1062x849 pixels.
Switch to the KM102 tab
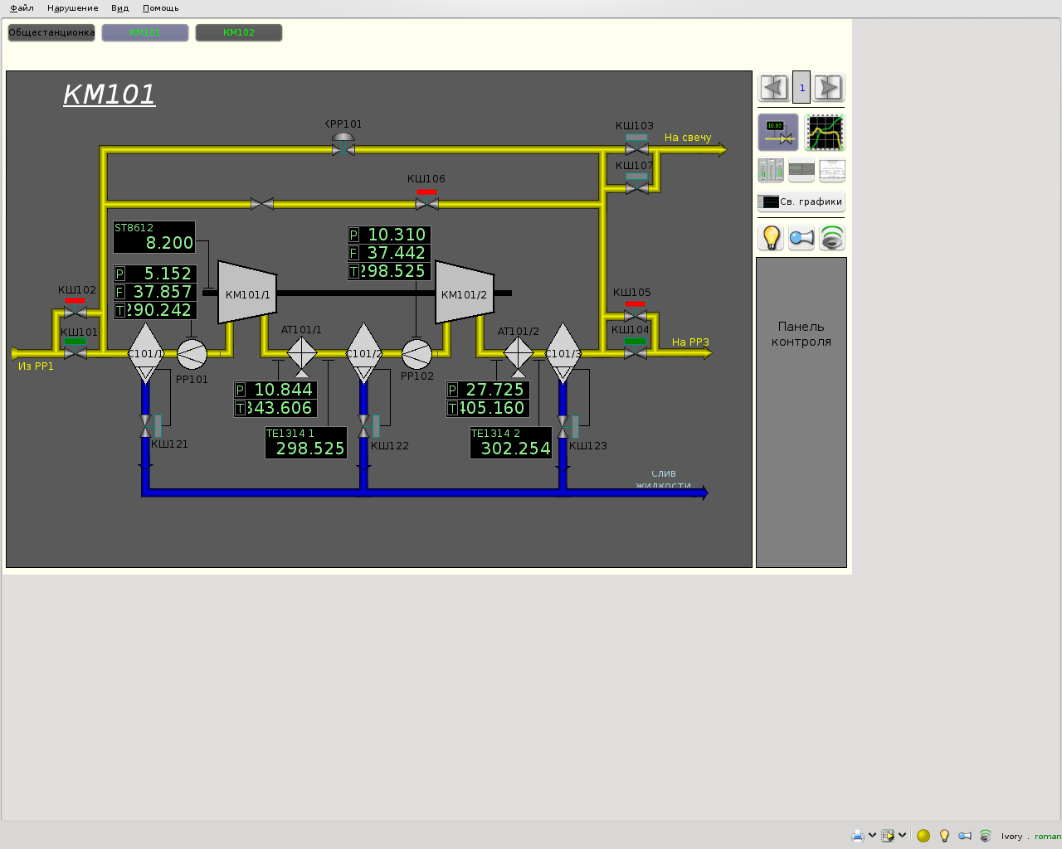[x=239, y=32]
